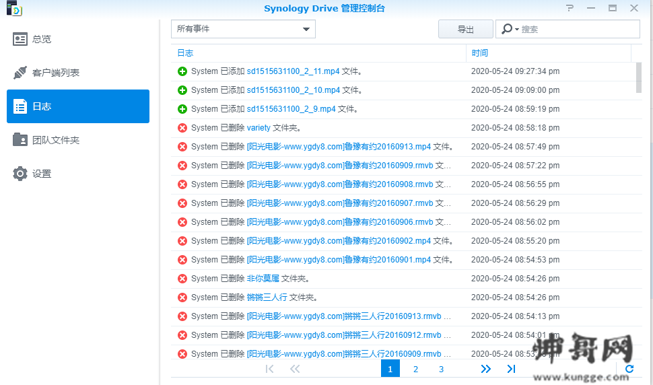The image size is (653, 385).
Task: Open the 鲁豫有约20160907.rmvb file link
Action: (340, 203)
